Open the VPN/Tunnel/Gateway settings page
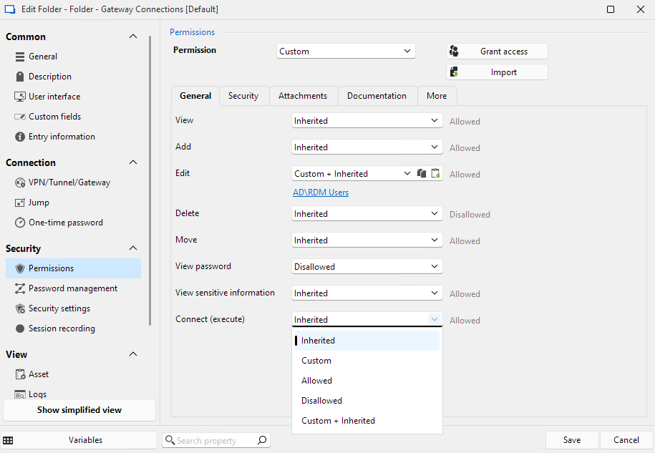Image resolution: width=655 pixels, height=453 pixels. [x=69, y=182]
